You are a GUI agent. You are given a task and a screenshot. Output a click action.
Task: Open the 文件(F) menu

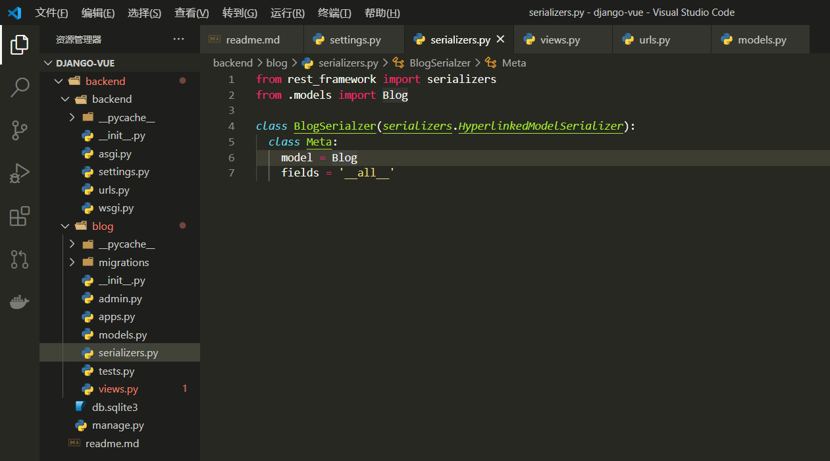51,13
